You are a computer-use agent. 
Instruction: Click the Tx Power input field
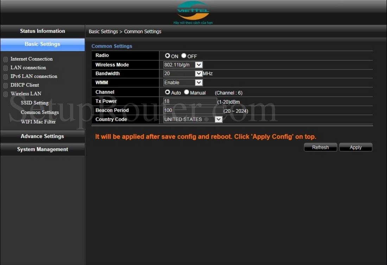click(190, 101)
